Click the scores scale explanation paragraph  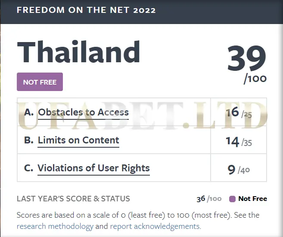coord(138,221)
